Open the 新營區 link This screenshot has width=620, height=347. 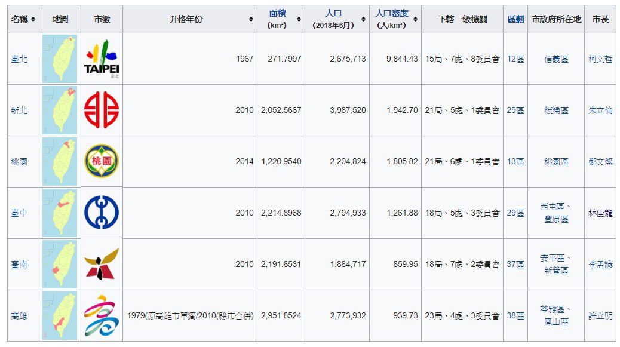[x=556, y=271]
